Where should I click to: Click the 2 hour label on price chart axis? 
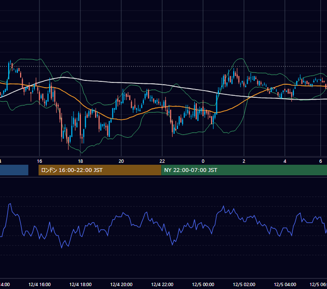click(x=244, y=161)
